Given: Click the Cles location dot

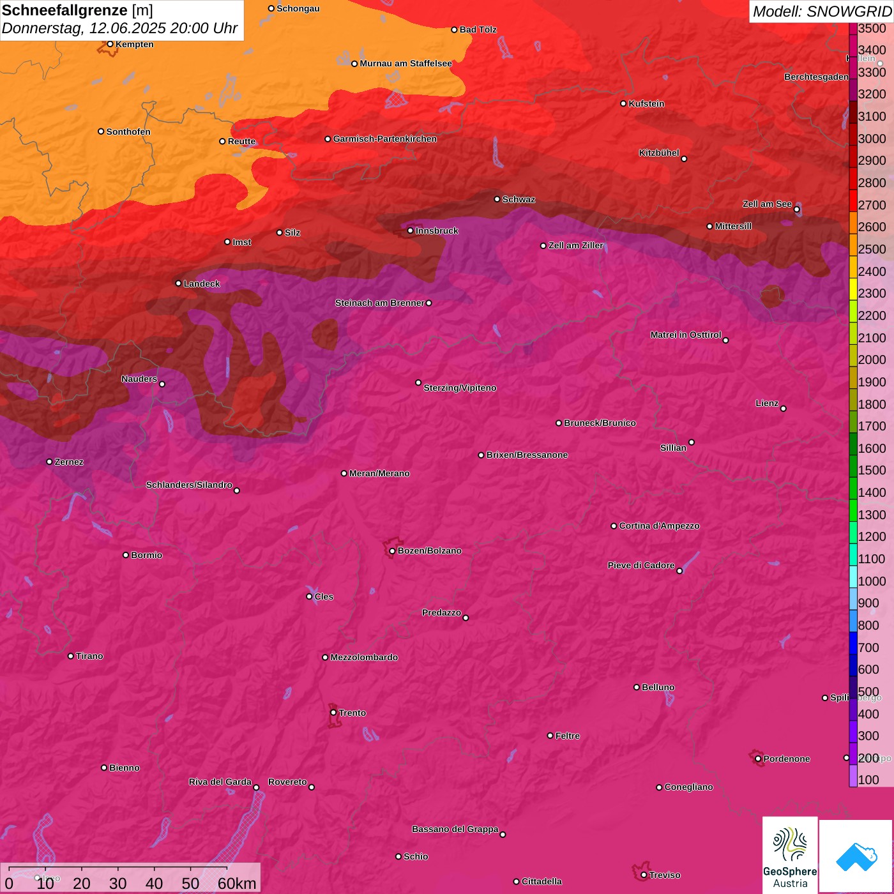Looking at the screenshot, I should [x=309, y=596].
